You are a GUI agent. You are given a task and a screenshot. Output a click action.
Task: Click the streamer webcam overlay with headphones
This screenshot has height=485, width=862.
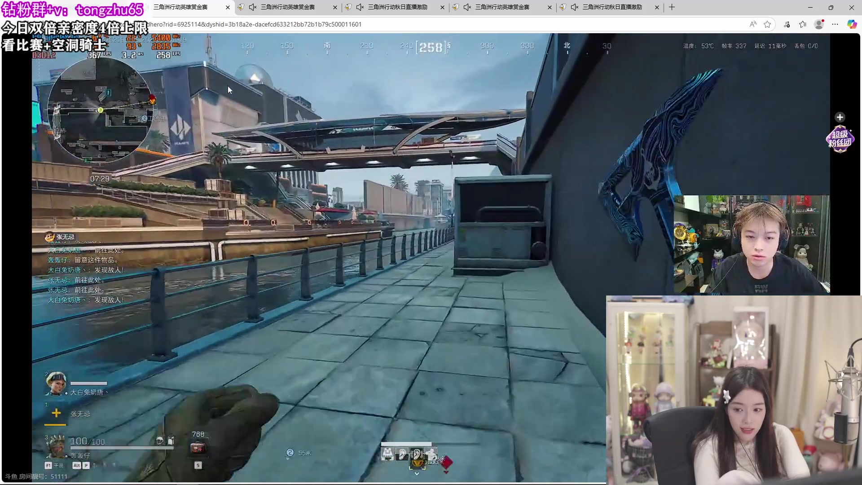click(x=752, y=244)
